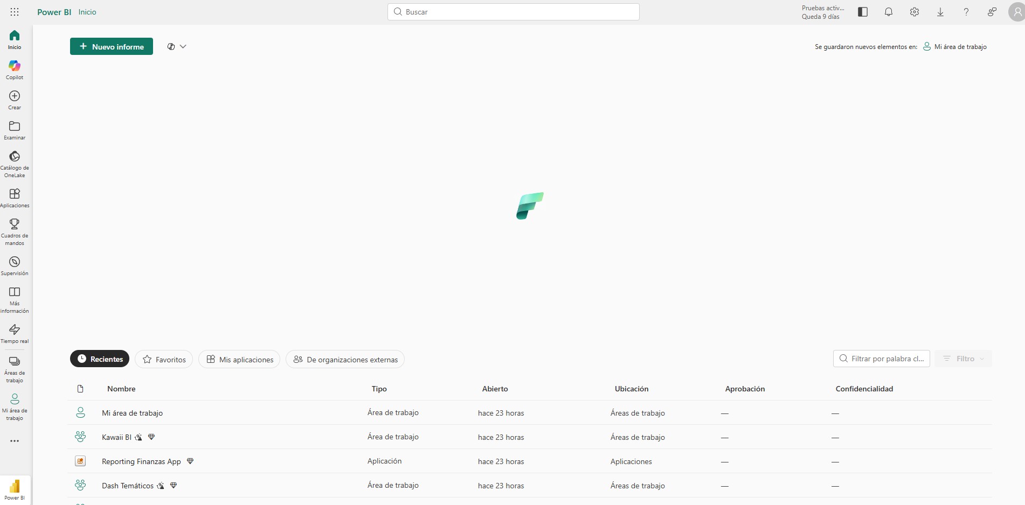The image size is (1025, 505).
Task: Open Aplicaciones in the sidebar
Action: point(15,198)
